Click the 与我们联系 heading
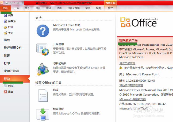 point(60,63)
